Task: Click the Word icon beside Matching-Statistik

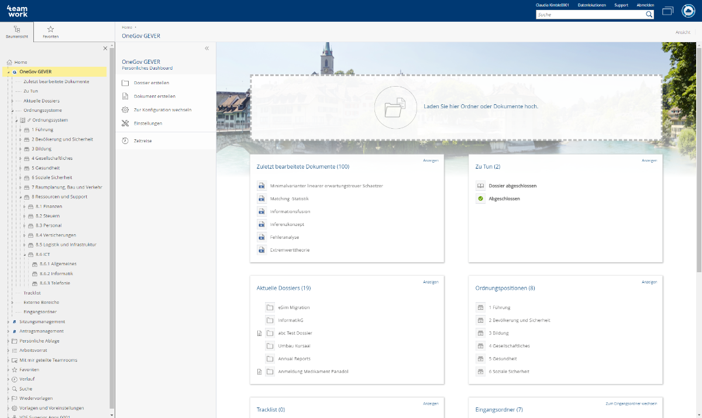Action: click(261, 198)
